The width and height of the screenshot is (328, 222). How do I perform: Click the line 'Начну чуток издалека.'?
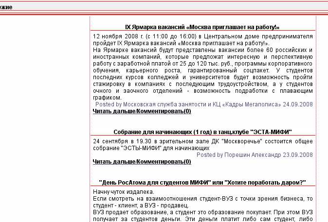124,192
